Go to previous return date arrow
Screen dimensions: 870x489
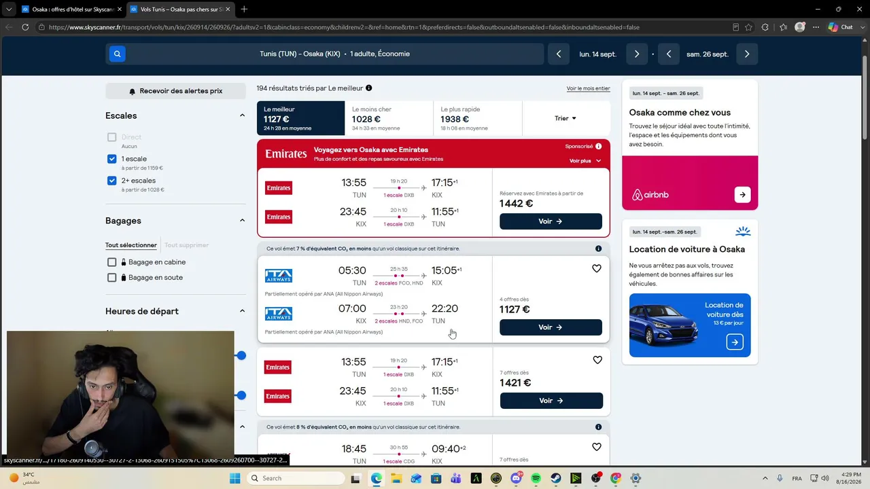click(x=669, y=54)
